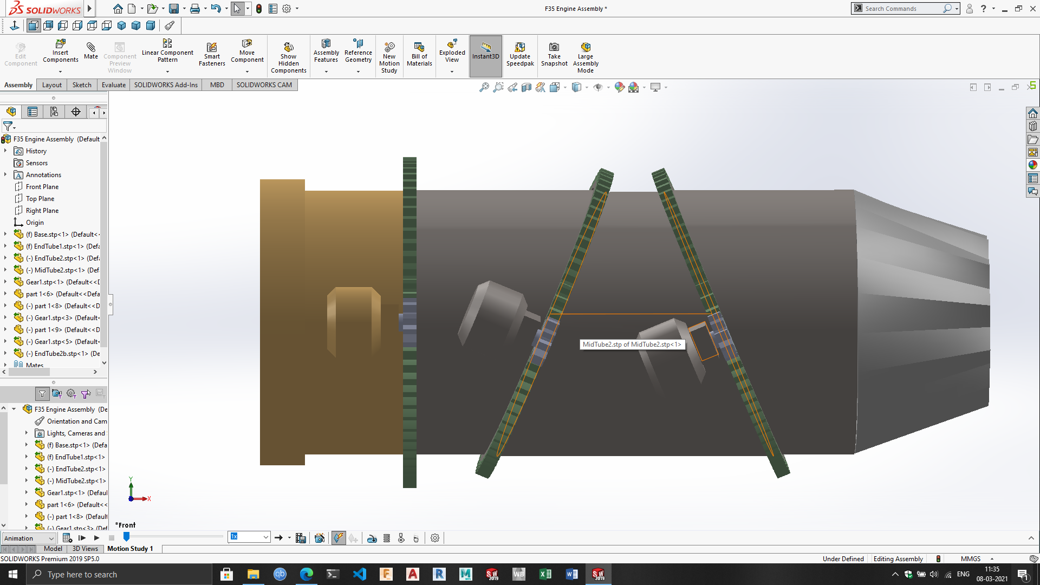Create a New Motion Study

click(389, 57)
